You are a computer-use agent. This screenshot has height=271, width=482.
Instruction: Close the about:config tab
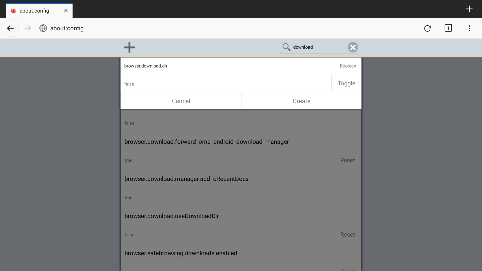66,11
